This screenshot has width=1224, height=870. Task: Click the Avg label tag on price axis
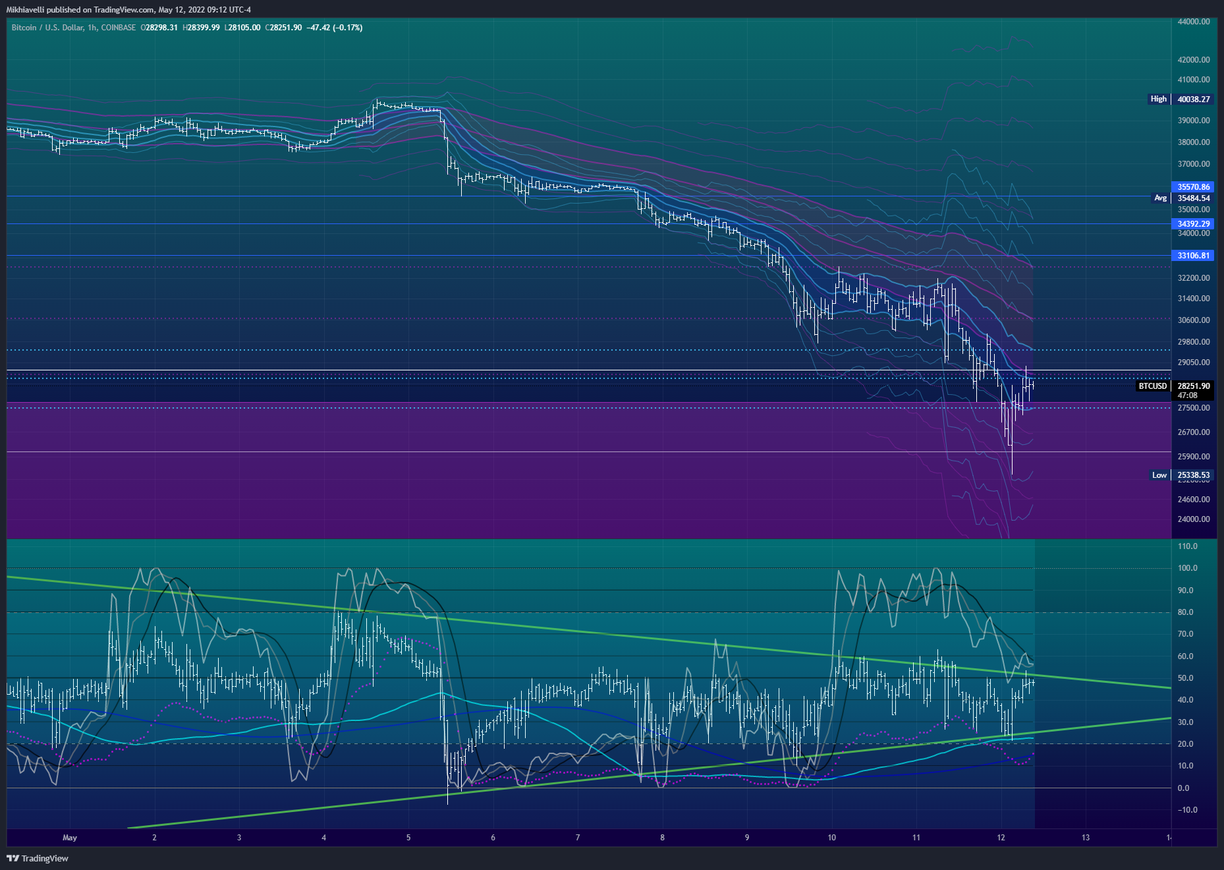click(x=1160, y=198)
